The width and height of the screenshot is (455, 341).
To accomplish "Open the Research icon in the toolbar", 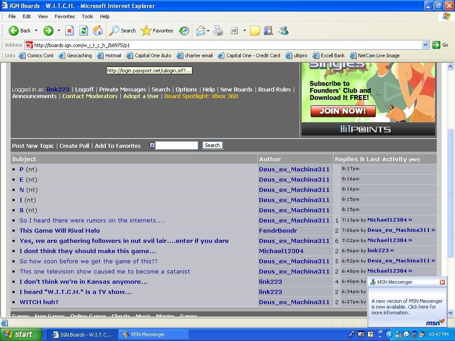I will point(268,31).
